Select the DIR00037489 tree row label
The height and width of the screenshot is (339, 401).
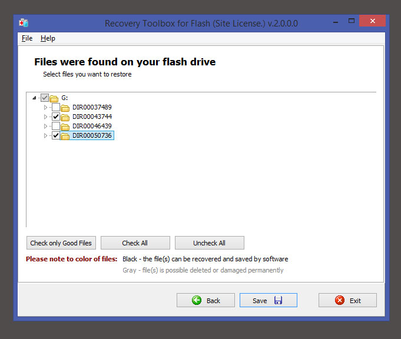click(x=92, y=107)
